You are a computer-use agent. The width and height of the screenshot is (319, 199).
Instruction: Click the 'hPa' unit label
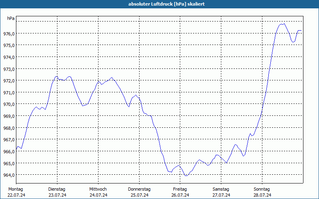point(11,18)
